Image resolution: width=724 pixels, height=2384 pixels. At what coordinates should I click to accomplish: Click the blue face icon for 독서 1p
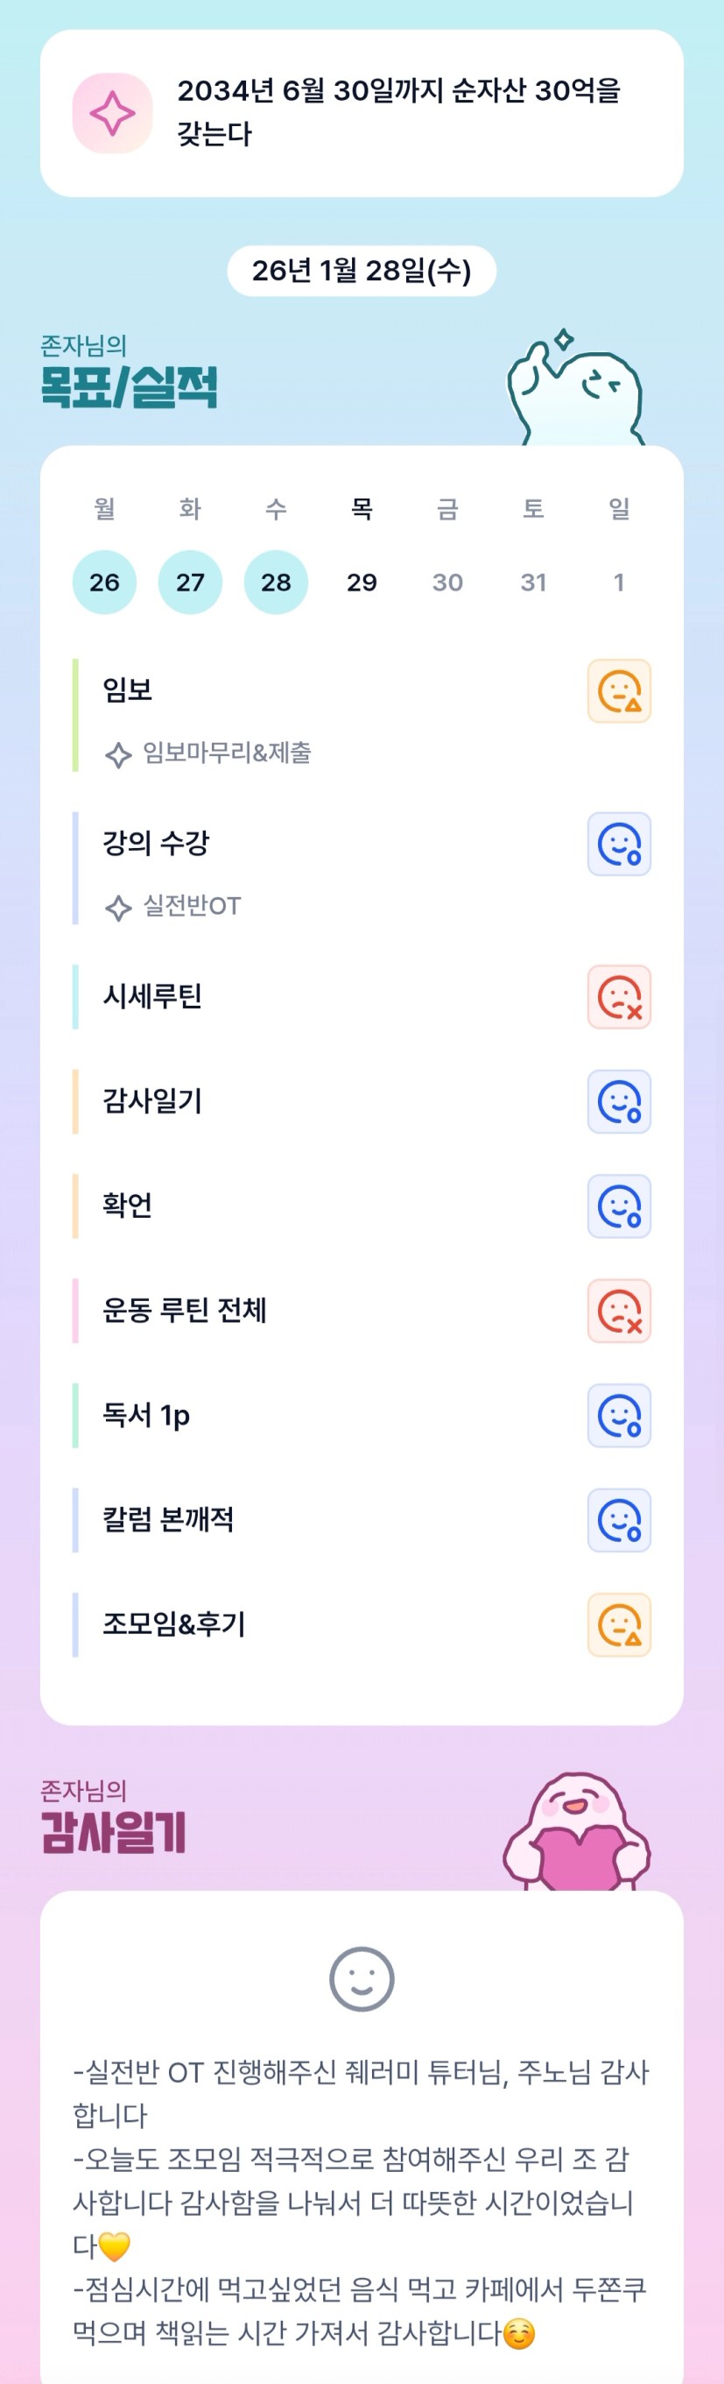[619, 1415]
